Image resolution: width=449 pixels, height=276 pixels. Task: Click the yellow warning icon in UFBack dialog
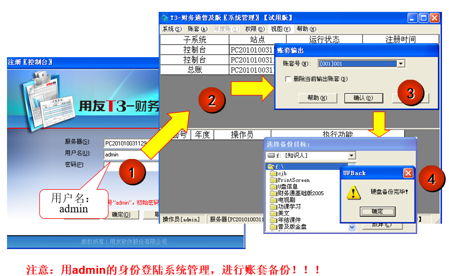click(x=353, y=191)
